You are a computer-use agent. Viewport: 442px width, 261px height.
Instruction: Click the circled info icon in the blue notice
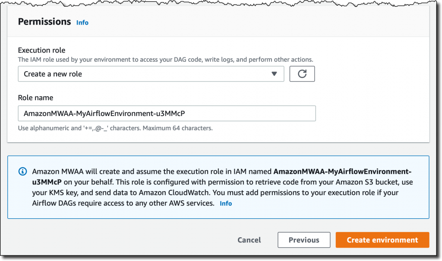coord(22,171)
